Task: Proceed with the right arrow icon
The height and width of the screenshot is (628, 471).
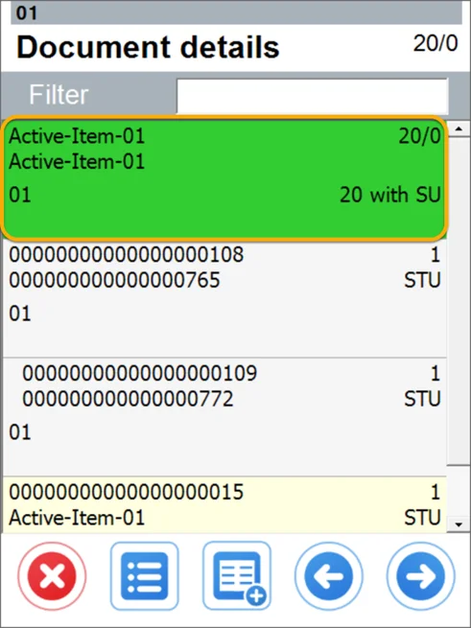Action: [421, 576]
